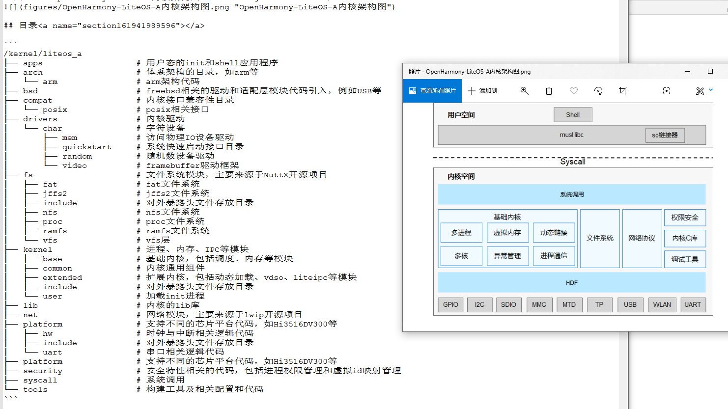Click the hw tree entry
Image resolution: width=728 pixels, height=409 pixels.
pos(48,334)
